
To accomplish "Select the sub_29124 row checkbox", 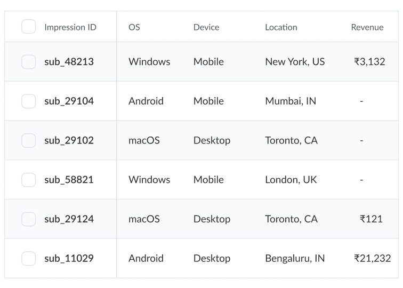I will 29,219.
